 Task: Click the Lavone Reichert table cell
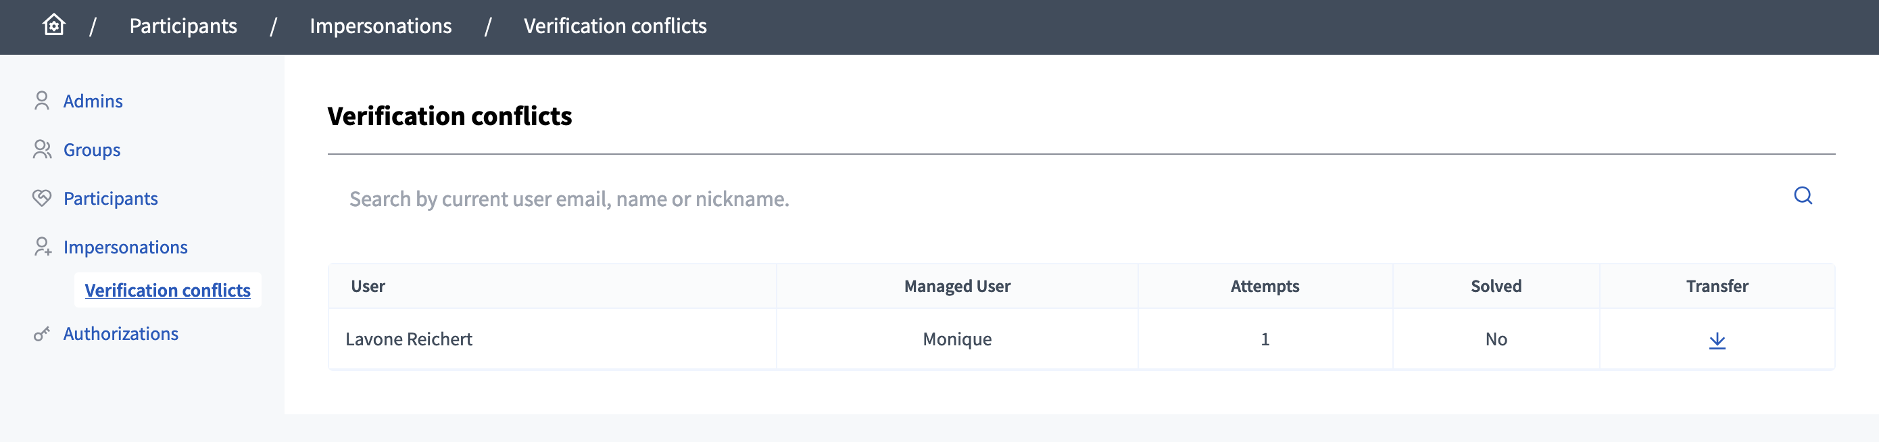[408, 339]
